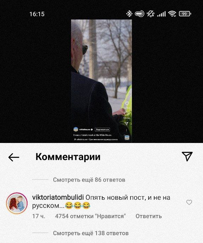Expand Смотреть ещё 86 ответов
Image resolution: width=203 pixels, height=243 pixels.
pyautogui.click(x=89, y=180)
